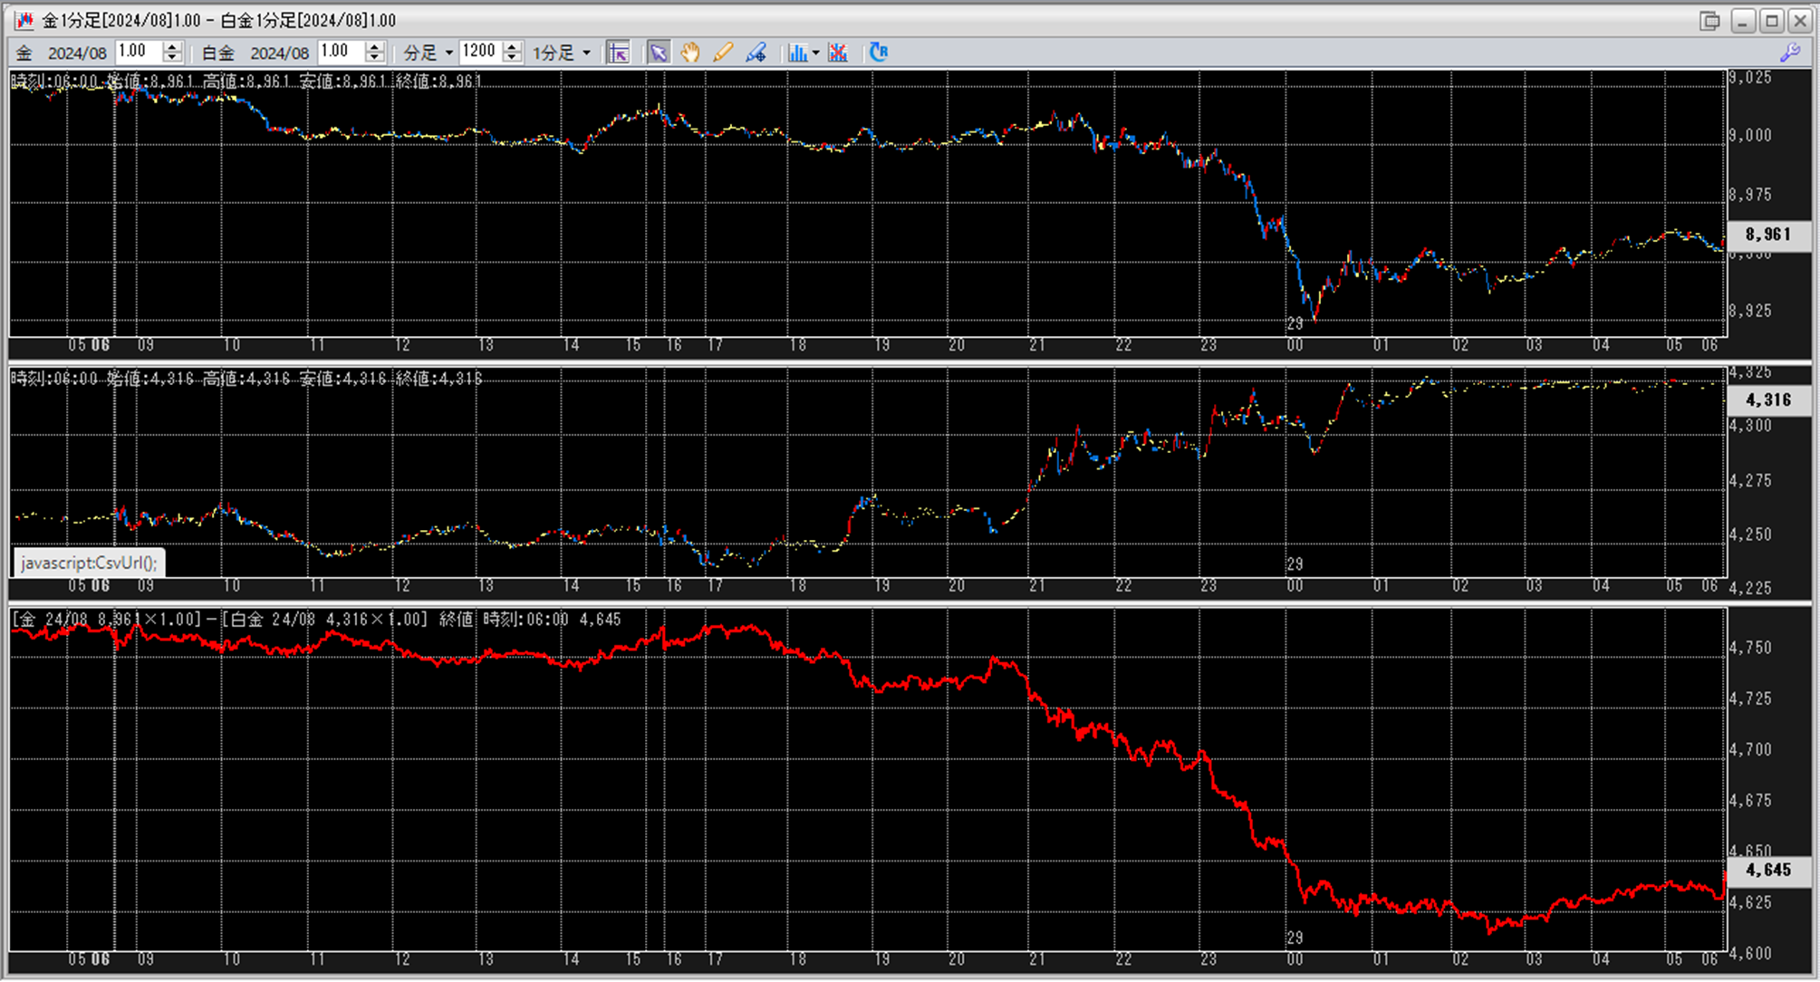Click the chart indicator icon

[x=796, y=53]
